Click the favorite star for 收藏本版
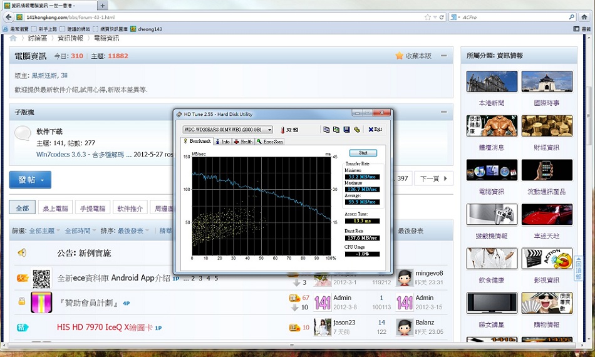 [399, 56]
